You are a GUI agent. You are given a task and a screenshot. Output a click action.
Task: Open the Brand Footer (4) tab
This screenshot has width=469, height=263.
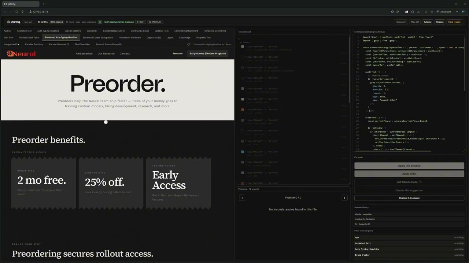click(73, 31)
